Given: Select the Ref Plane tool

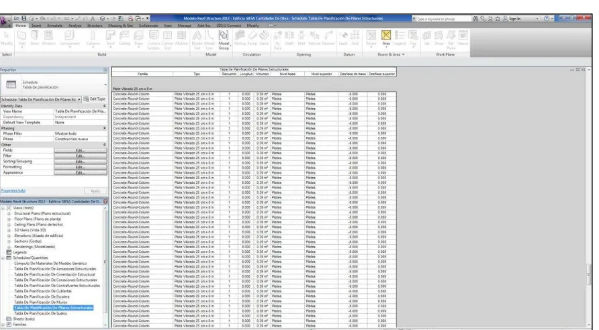Looking at the screenshot, I should 451,40.
